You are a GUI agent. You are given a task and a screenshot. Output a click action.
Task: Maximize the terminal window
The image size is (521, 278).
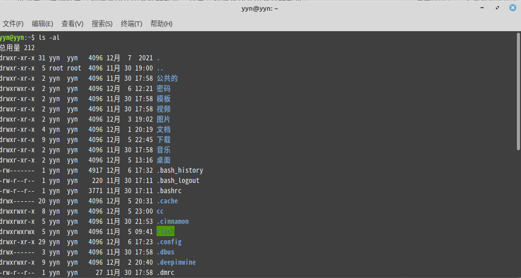click(497, 8)
